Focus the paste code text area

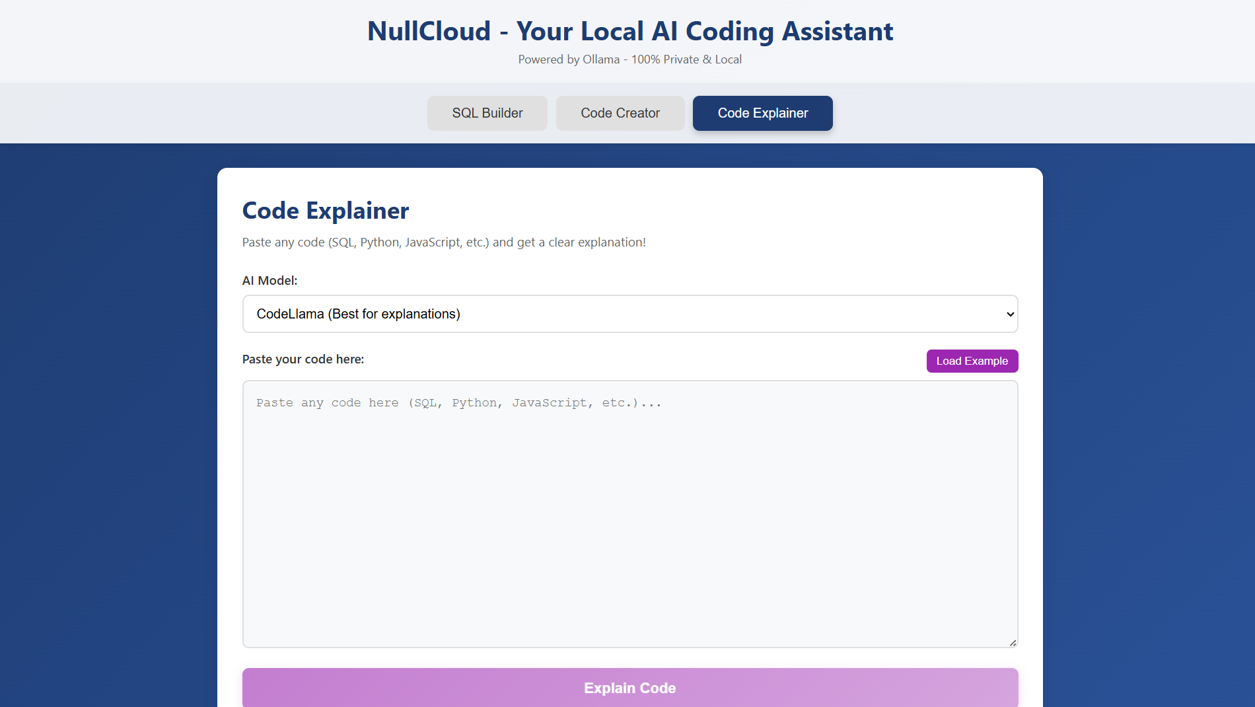click(630, 514)
